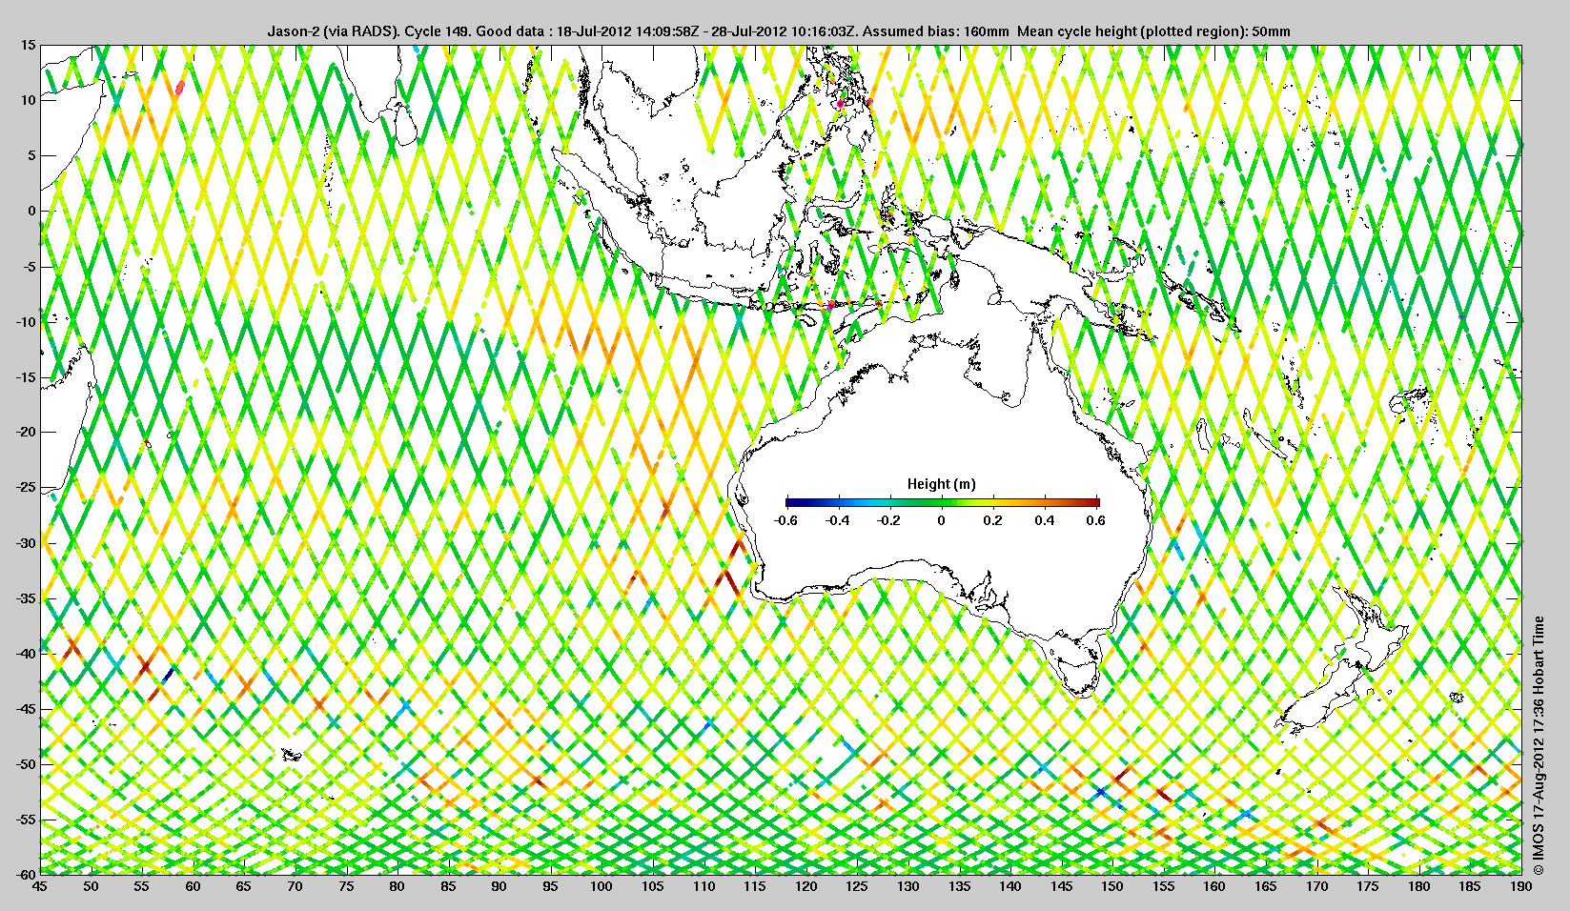The width and height of the screenshot is (1570, 911).
Task: Click longitude axis label 185
Action: (x=1470, y=887)
